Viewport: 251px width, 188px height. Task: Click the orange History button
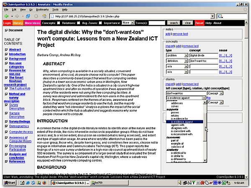click(18, 23)
